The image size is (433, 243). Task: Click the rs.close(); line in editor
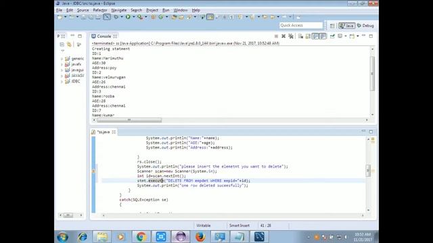150,162
